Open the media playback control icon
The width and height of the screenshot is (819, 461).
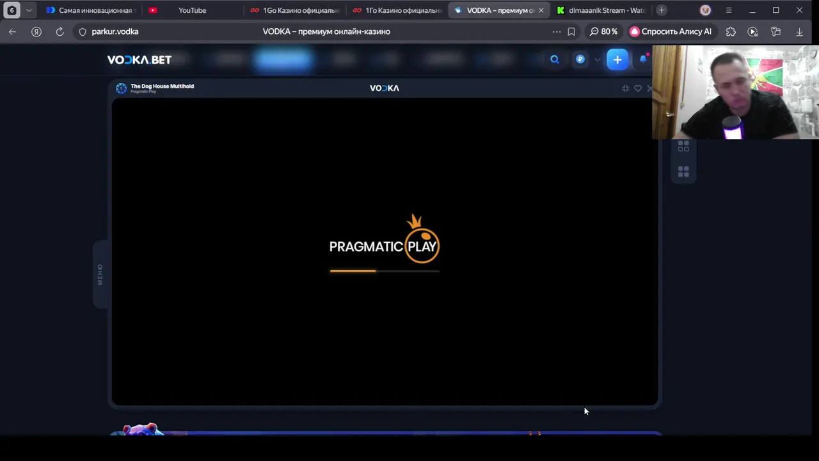(752, 31)
